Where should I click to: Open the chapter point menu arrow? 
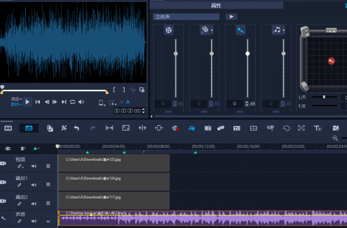[x=38, y=148]
